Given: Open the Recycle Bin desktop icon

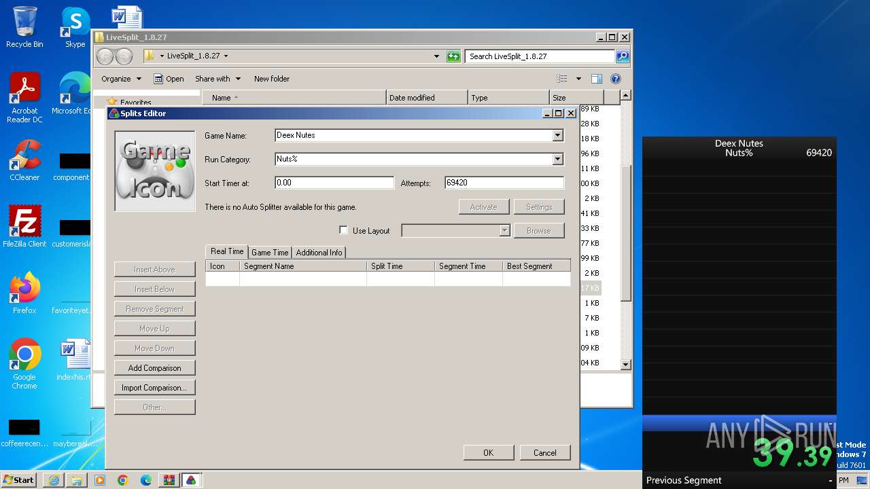Looking at the screenshot, I should 24,27.
